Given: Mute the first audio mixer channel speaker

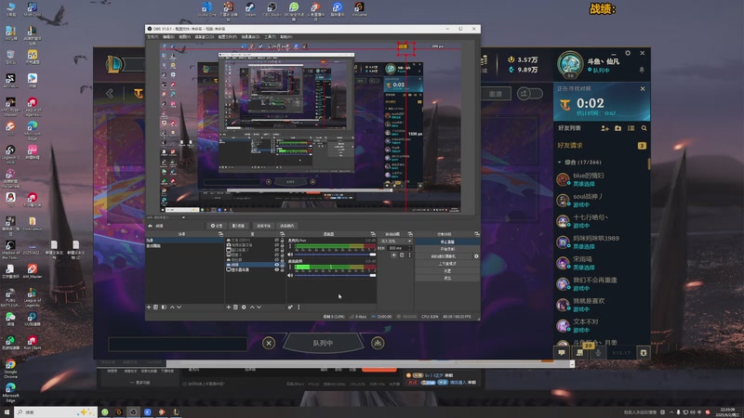Looking at the screenshot, I should pyautogui.click(x=290, y=255).
